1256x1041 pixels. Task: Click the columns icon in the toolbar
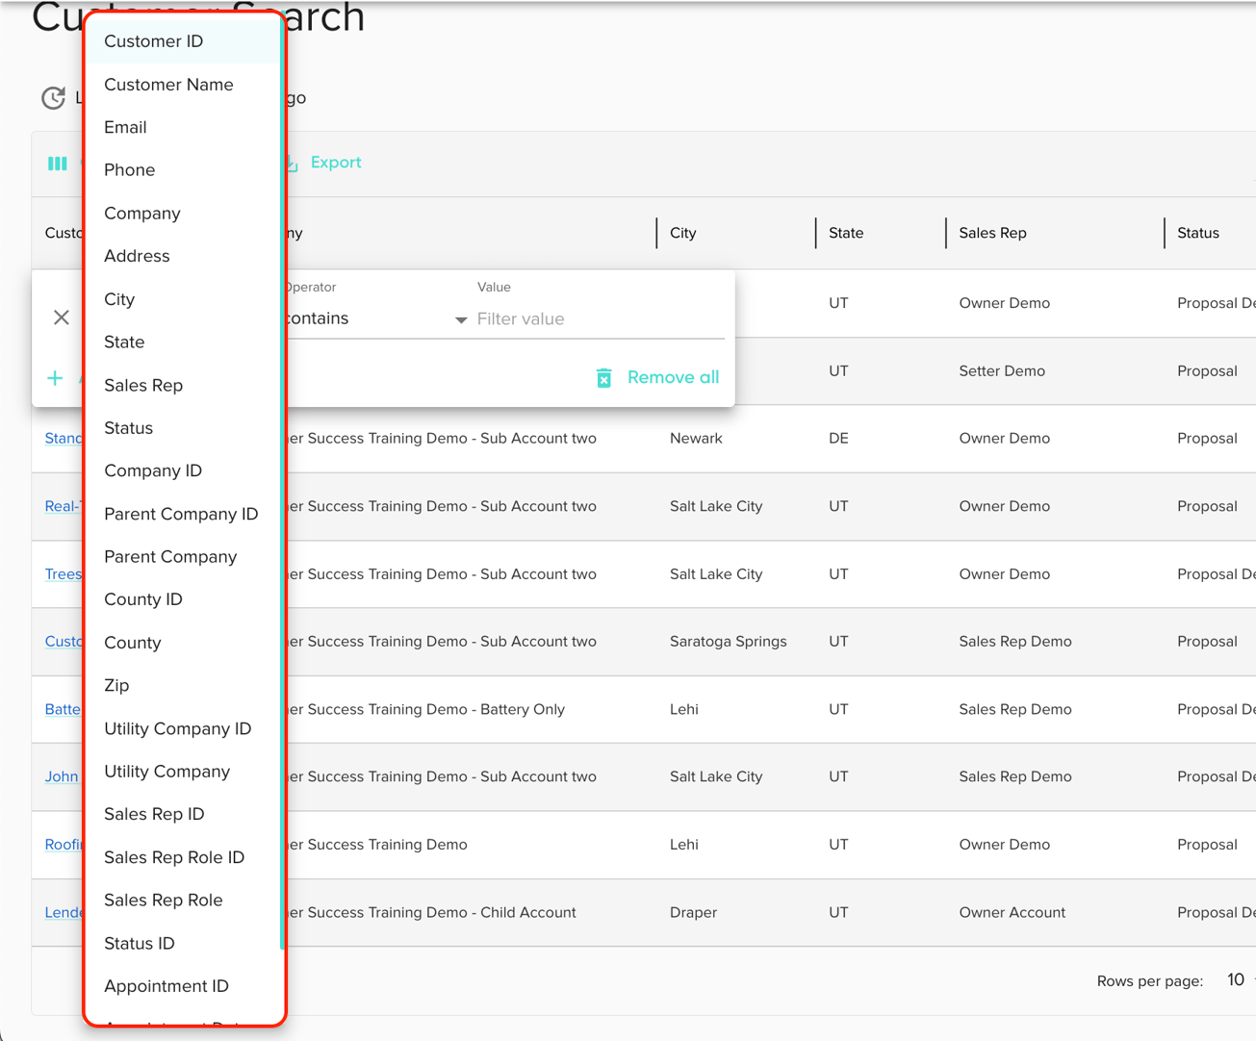point(58,164)
